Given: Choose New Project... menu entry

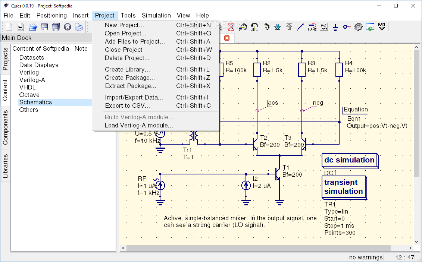Looking at the screenshot, I should [x=156, y=25].
